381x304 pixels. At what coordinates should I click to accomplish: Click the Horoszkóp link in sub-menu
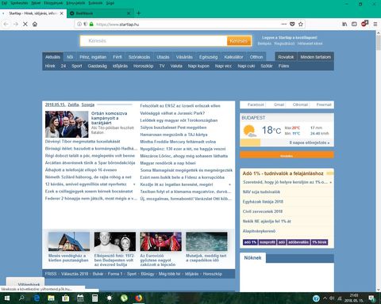coord(143,66)
